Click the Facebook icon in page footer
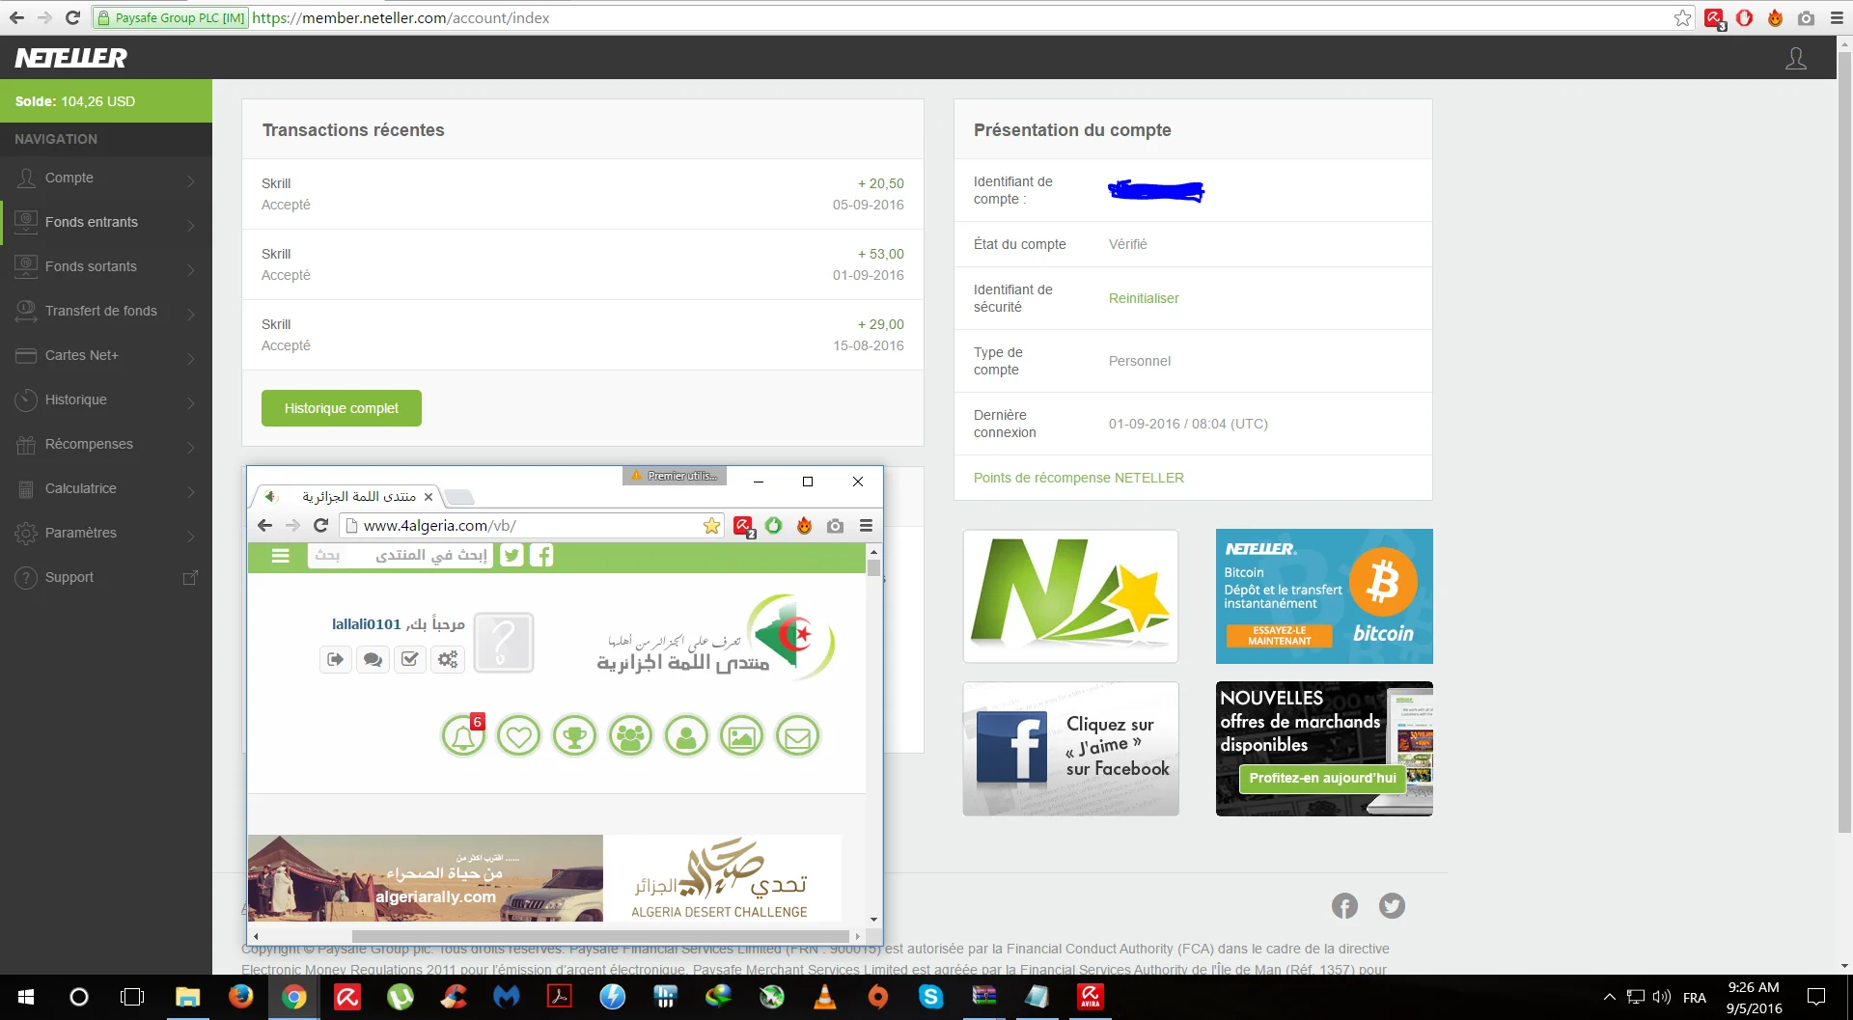Viewport: 1853px width, 1020px height. point(1344,905)
